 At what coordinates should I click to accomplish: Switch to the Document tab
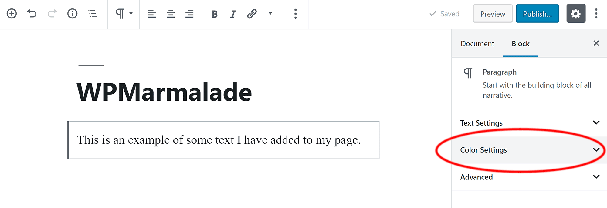click(x=477, y=44)
